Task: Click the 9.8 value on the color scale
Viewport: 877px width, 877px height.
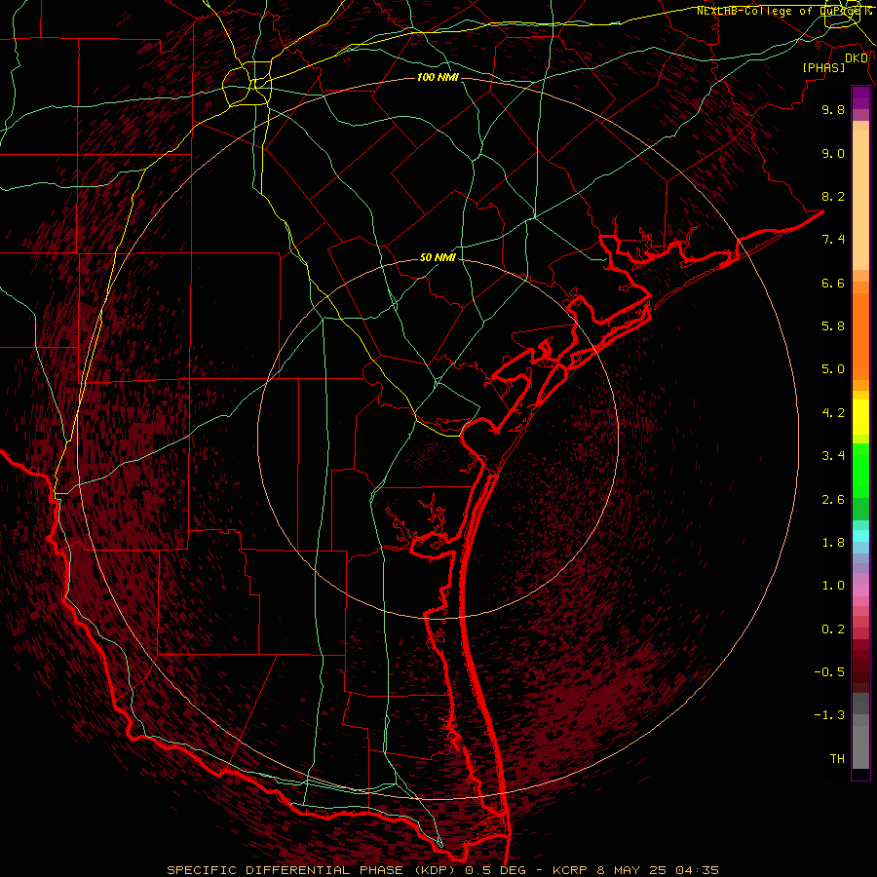Action: pyautogui.click(x=833, y=110)
